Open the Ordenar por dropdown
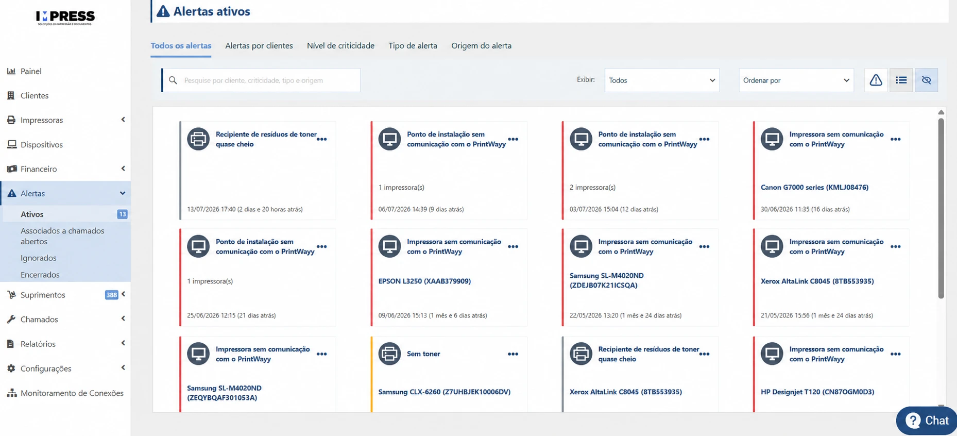Screen dimensions: 957x436 796,80
